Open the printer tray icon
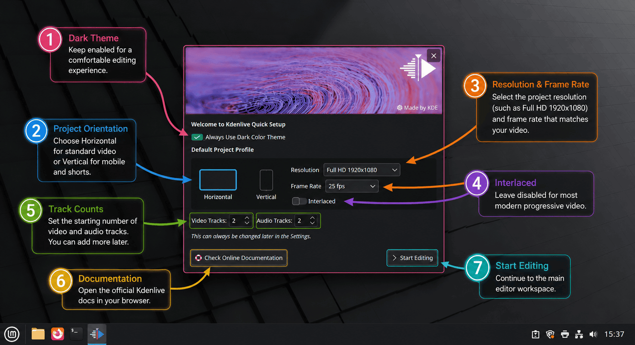This screenshot has height=345, width=635. tap(565, 334)
